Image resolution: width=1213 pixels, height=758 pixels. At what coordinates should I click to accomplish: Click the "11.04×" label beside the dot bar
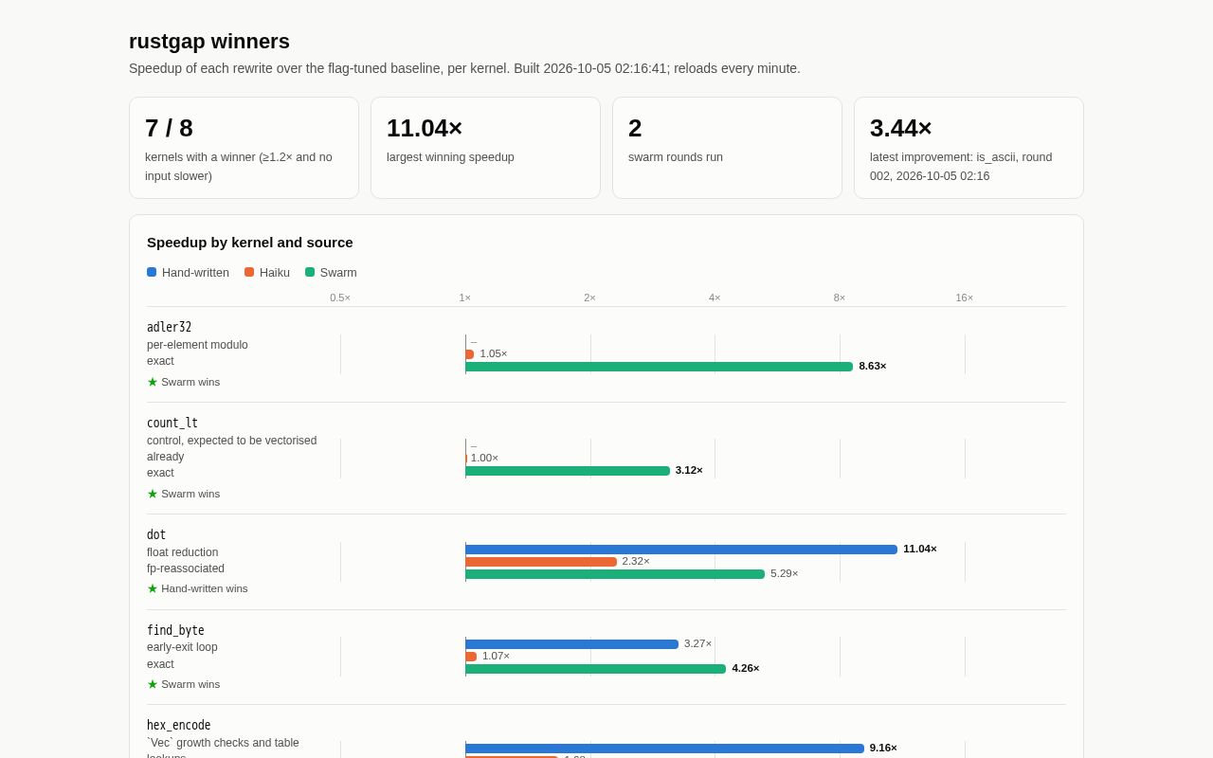tap(920, 549)
